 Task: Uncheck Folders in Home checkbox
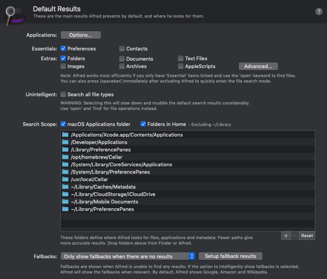[x=143, y=124]
